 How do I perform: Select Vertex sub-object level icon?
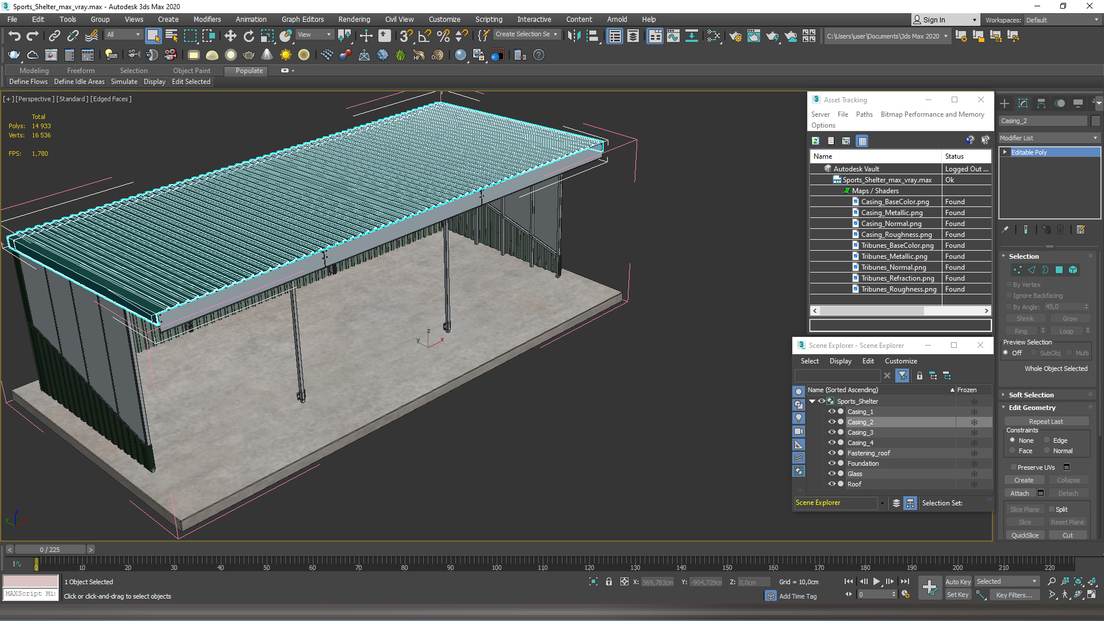point(1018,270)
